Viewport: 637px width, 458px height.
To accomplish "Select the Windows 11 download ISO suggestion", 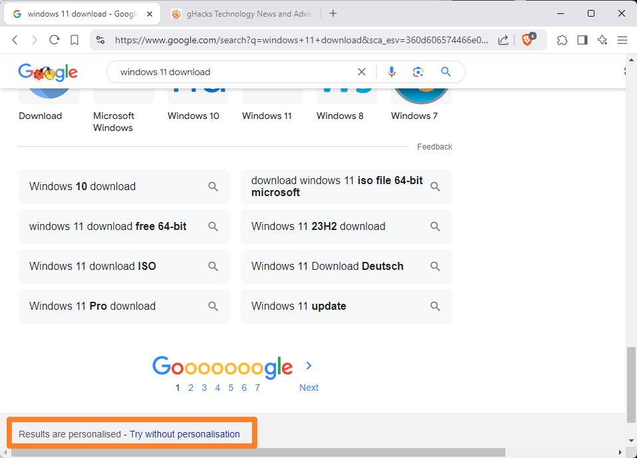I will [x=124, y=266].
